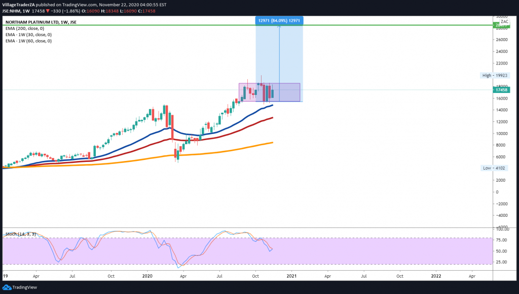Select the EMA (200, close, 0) legend
Viewport: 519px width, 294px height.
(24, 28)
